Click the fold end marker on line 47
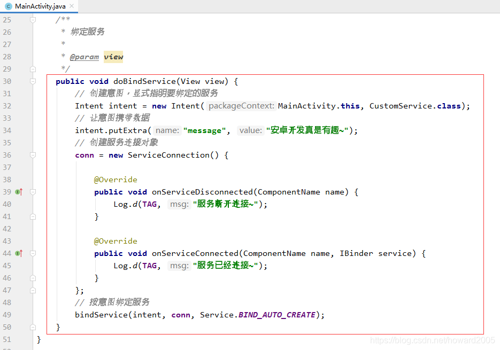Image resolution: width=500 pixels, height=350 pixels. [33, 290]
